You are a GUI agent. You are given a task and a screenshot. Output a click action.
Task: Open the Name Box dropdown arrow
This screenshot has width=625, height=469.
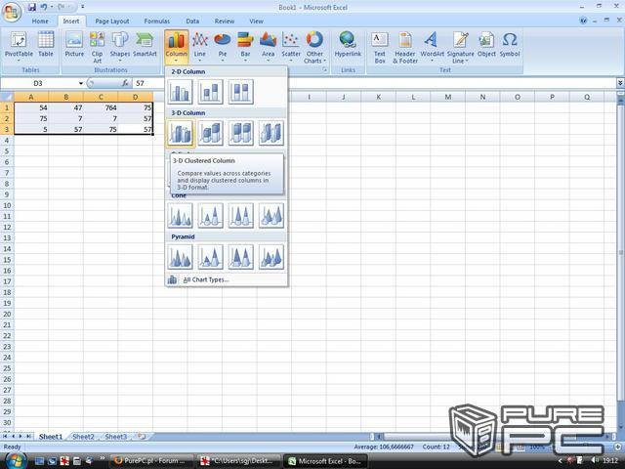tap(80, 84)
